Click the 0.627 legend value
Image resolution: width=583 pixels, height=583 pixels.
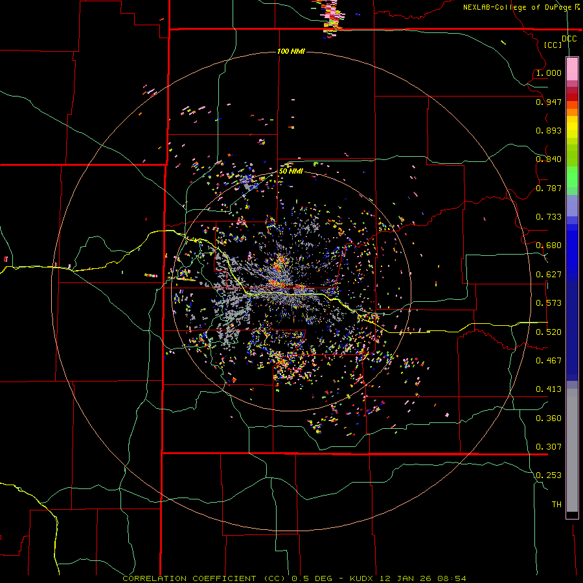(x=549, y=275)
